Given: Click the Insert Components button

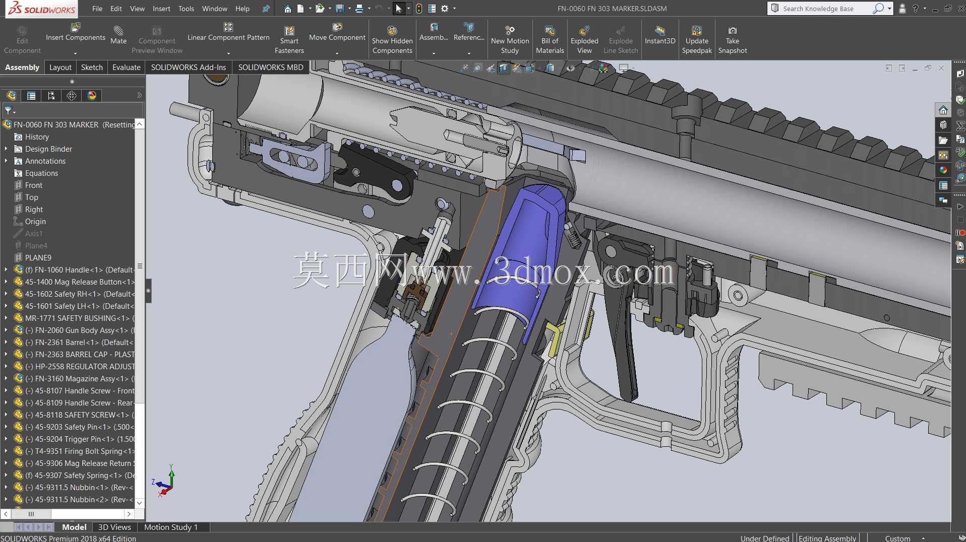Looking at the screenshot, I should pos(76,33).
